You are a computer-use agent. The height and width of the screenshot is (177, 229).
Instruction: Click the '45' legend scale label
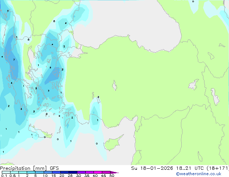pos(103,176)
